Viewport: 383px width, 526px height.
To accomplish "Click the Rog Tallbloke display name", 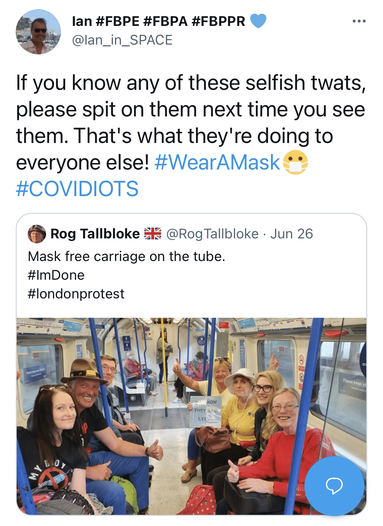I will [x=95, y=234].
